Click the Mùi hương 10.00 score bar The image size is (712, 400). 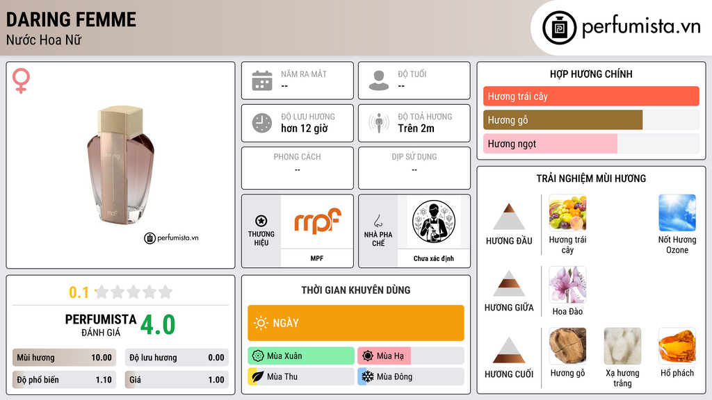64,358
